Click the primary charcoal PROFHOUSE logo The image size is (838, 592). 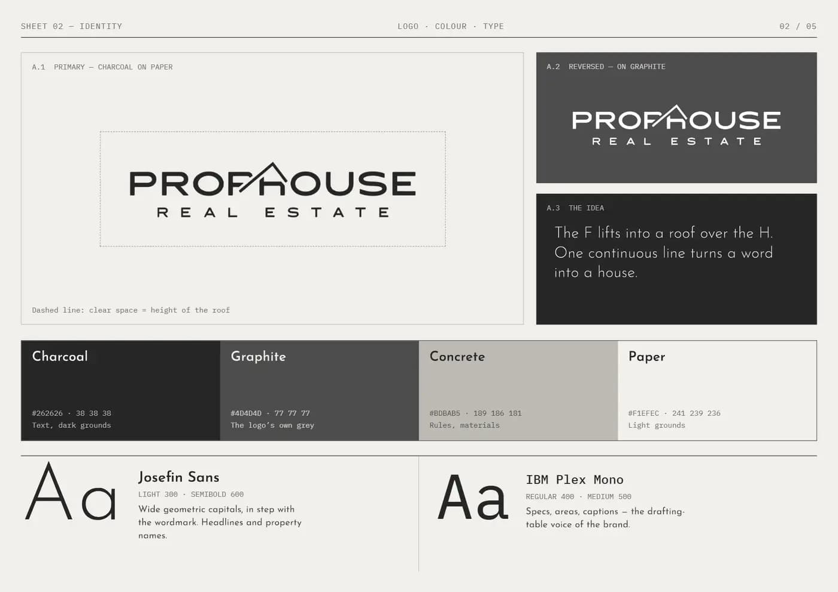tap(273, 190)
